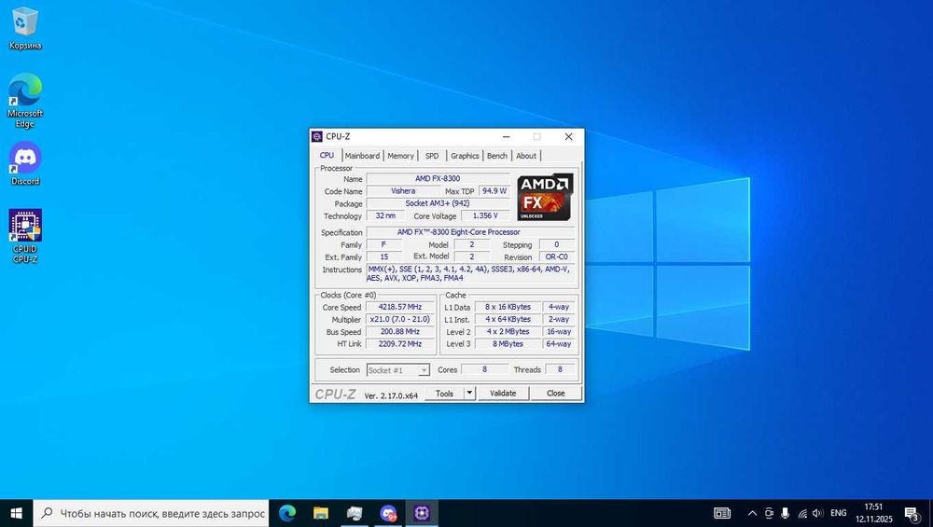
Task: Click the 4218.57 MHz core speed value
Action: pos(400,307)
